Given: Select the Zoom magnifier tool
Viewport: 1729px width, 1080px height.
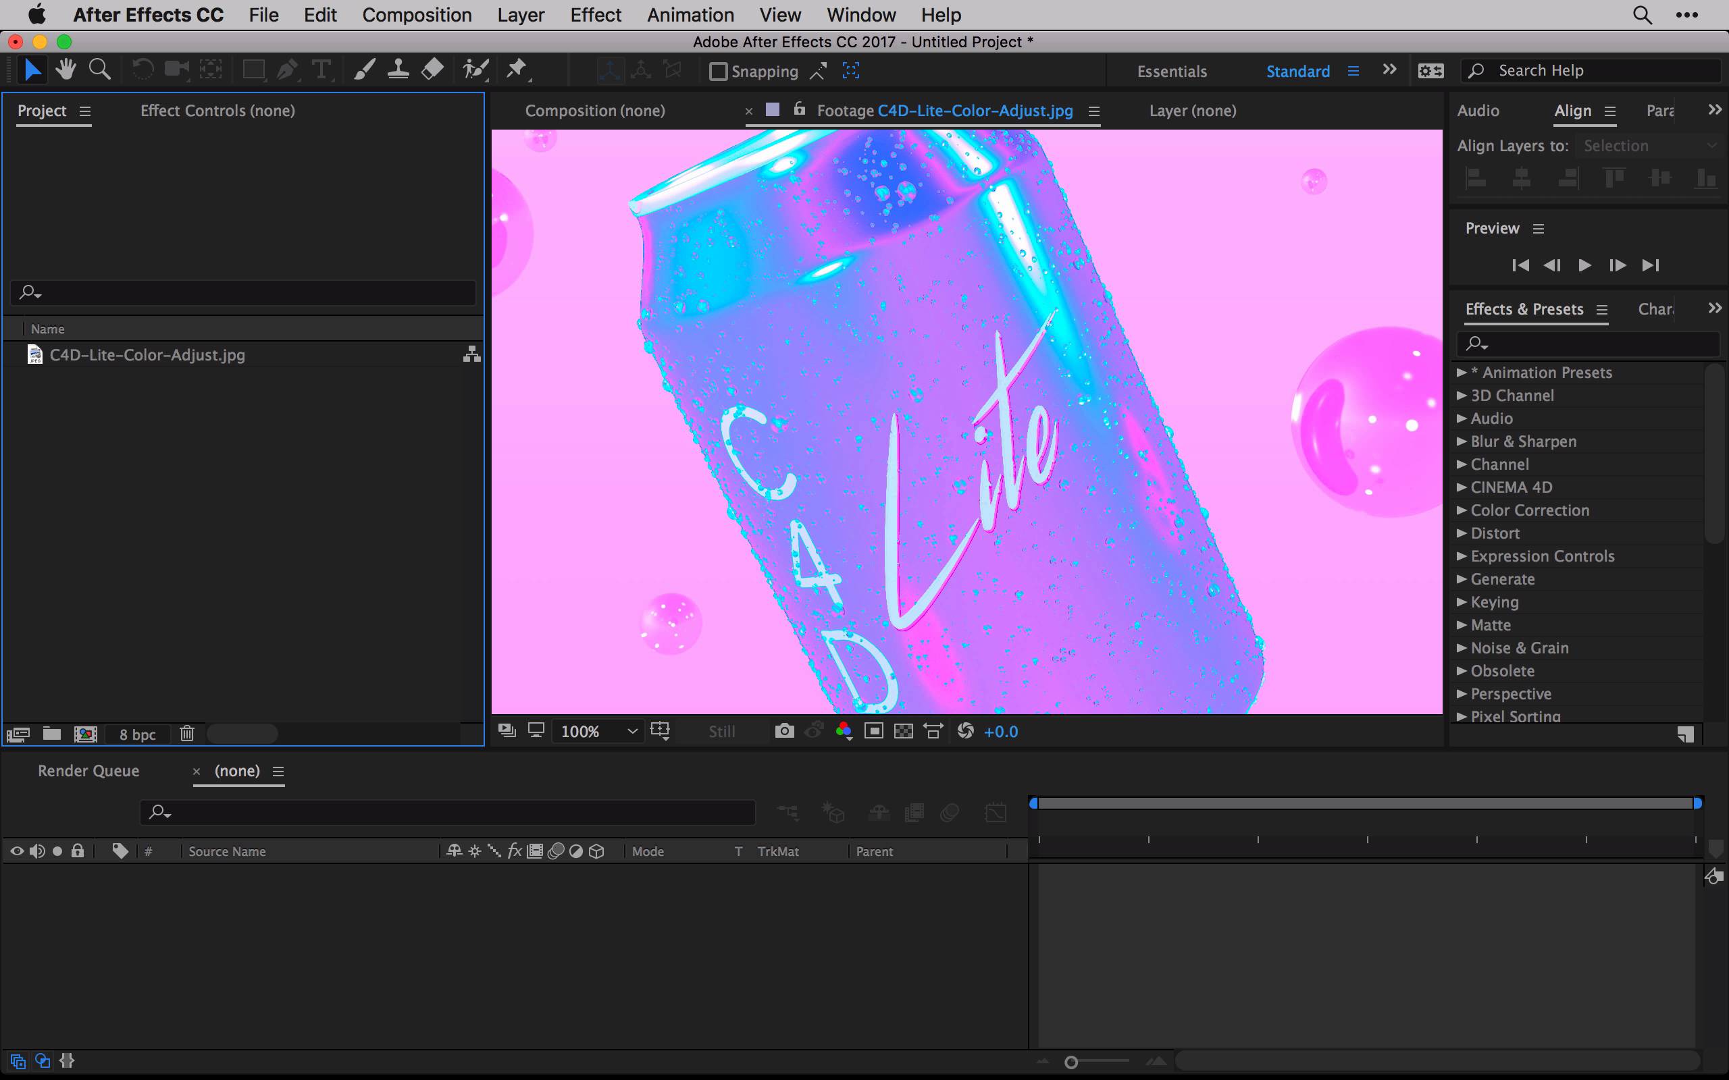Looking at the screenshot, I should coord(99,70).
